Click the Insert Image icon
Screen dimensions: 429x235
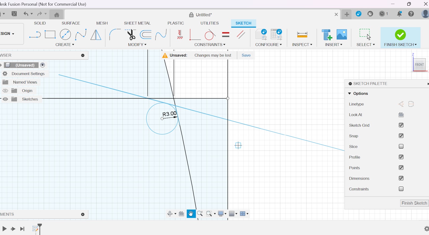pos(342,35)
